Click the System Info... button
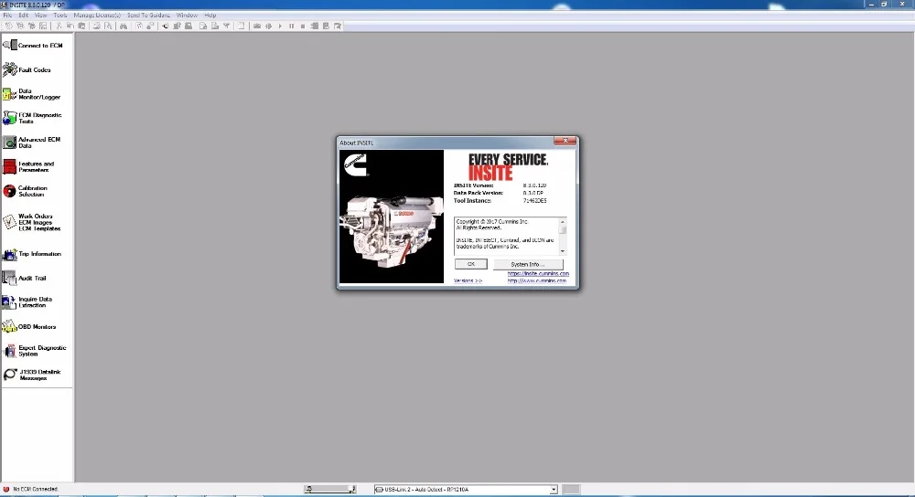 click(x=528, y=265)
